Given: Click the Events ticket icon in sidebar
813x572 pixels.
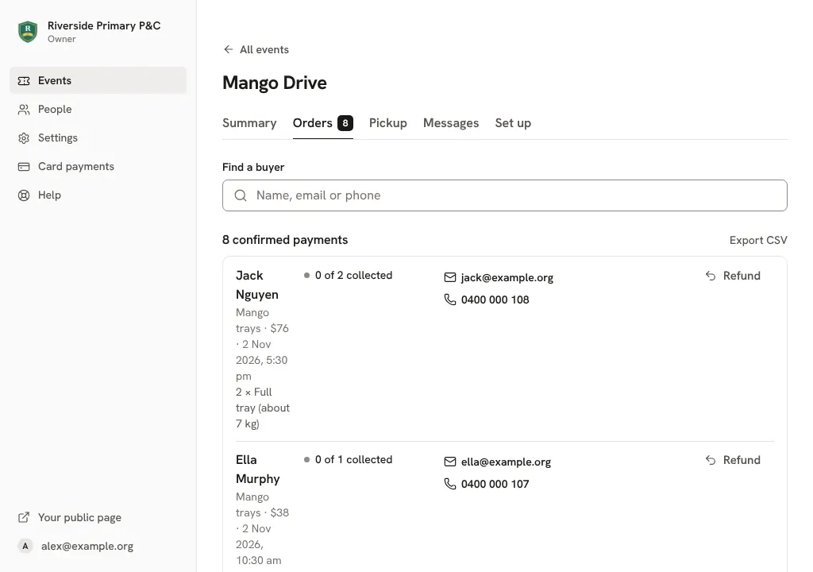Looking at the screenshot, I should 24,80.
